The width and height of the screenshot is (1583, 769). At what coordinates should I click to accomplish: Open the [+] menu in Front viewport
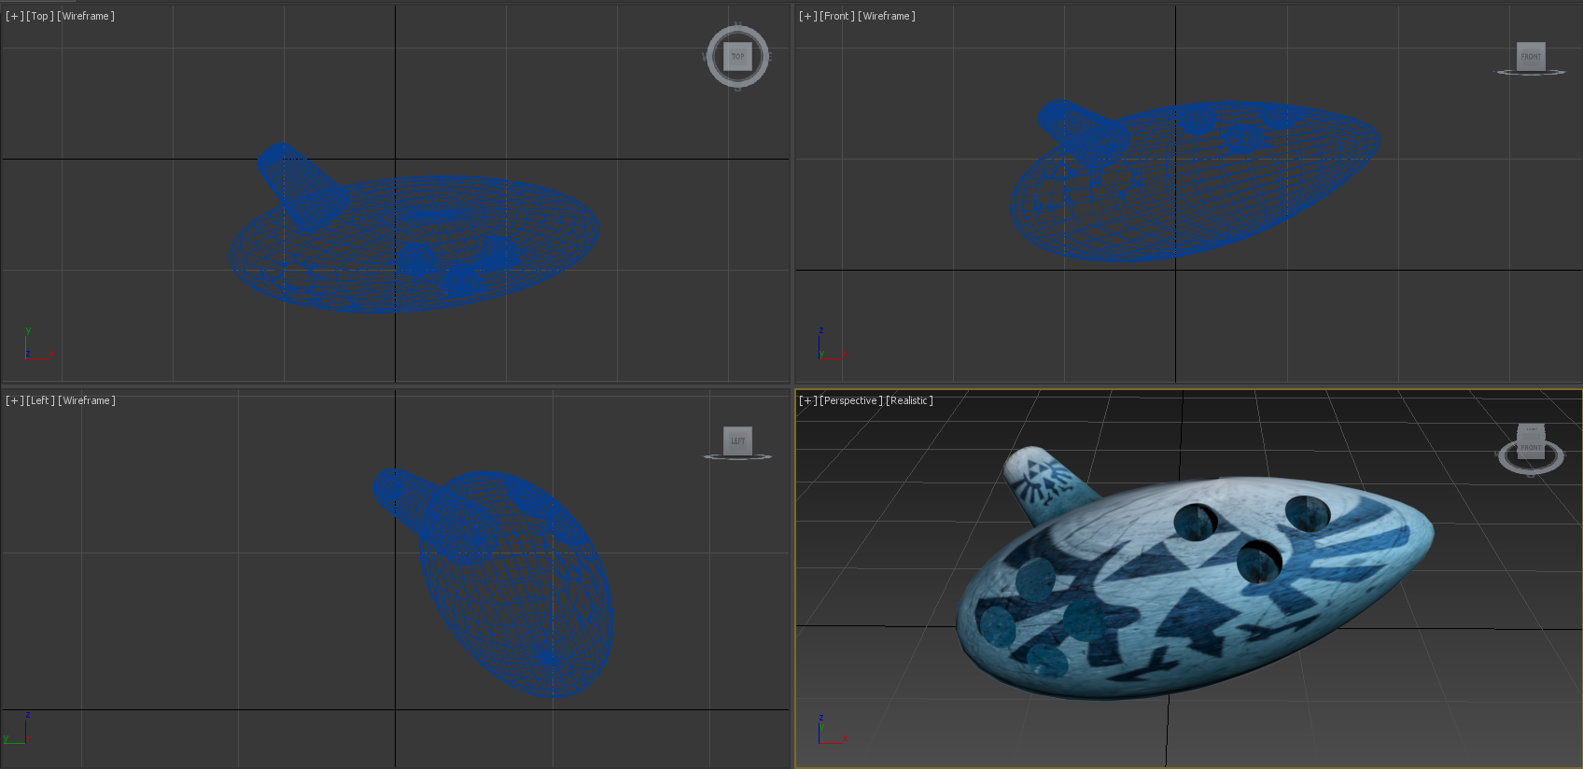point(807,16)
